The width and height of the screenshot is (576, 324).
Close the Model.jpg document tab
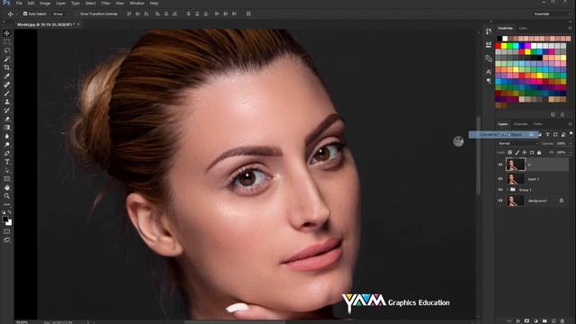[x=78, y=24]
